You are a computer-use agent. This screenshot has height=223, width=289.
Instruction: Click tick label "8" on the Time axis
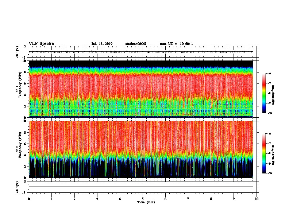click(211, 199)
